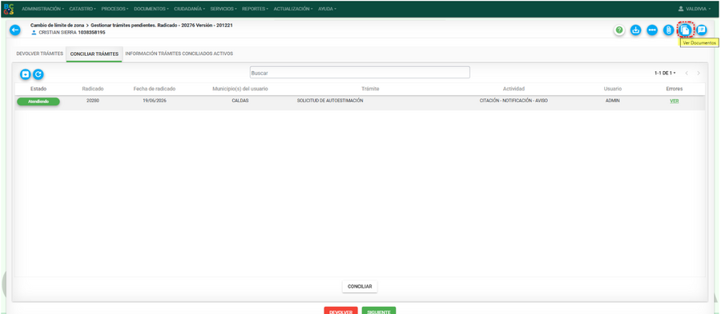This screenshot has height=314, width=721.
Task: Open the DOCUMENTOS menu
Action: pyautogui.click(x=151, y=9)
